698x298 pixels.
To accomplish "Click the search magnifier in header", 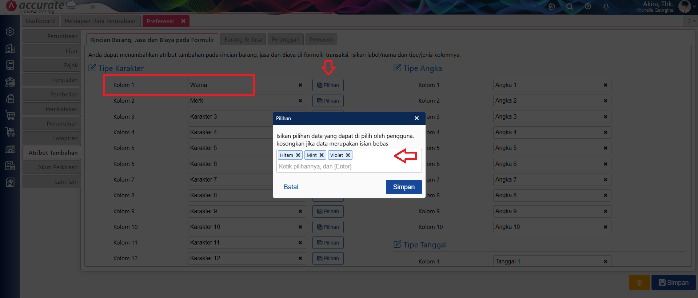I will click(x=570, y=7).
